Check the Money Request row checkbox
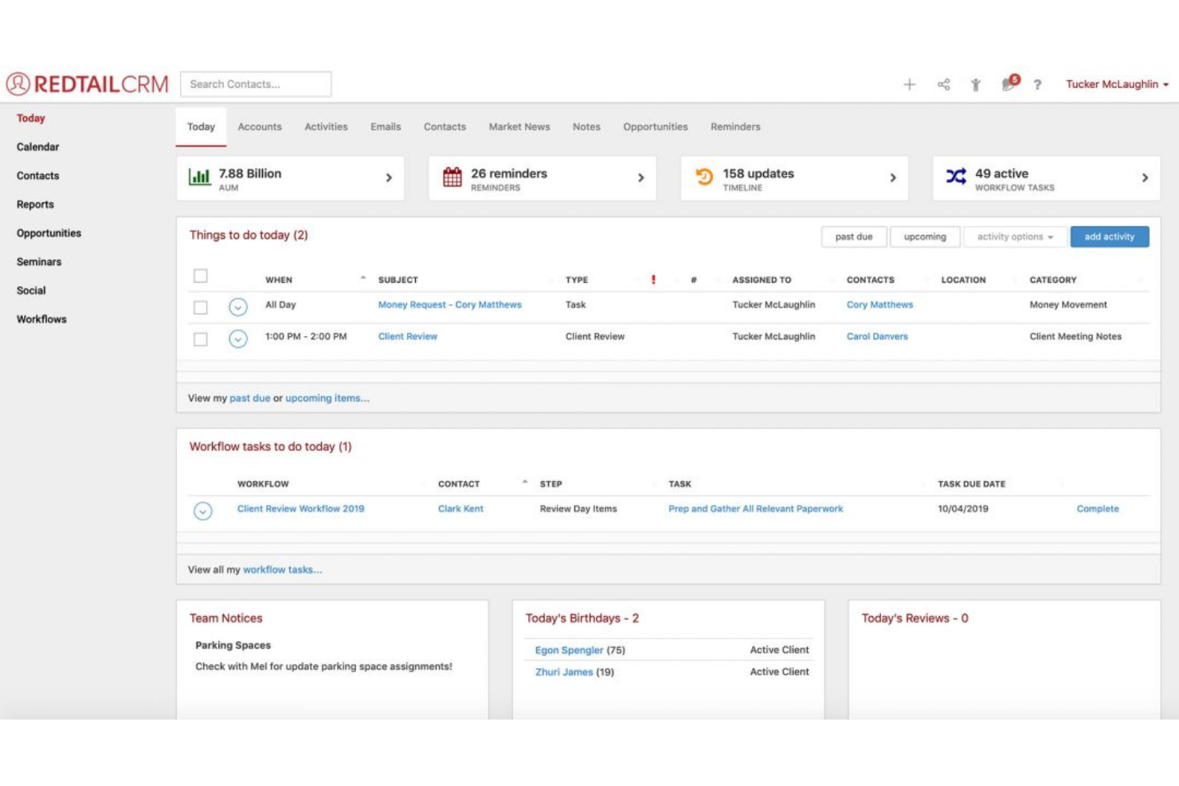 pos(201,307)
